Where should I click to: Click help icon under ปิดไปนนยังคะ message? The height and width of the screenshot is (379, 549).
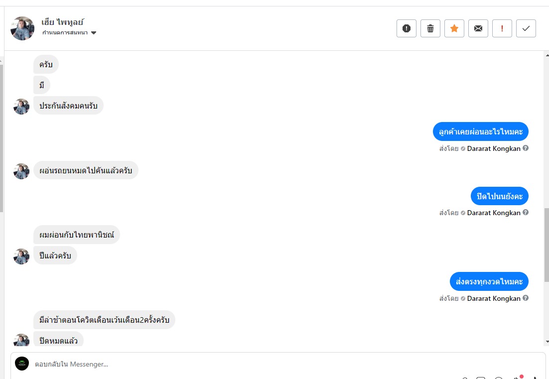tap(526, 213)
